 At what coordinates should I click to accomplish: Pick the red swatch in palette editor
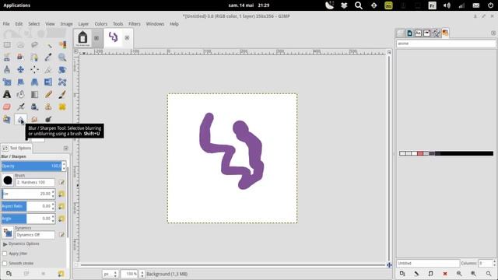point(420,154)
